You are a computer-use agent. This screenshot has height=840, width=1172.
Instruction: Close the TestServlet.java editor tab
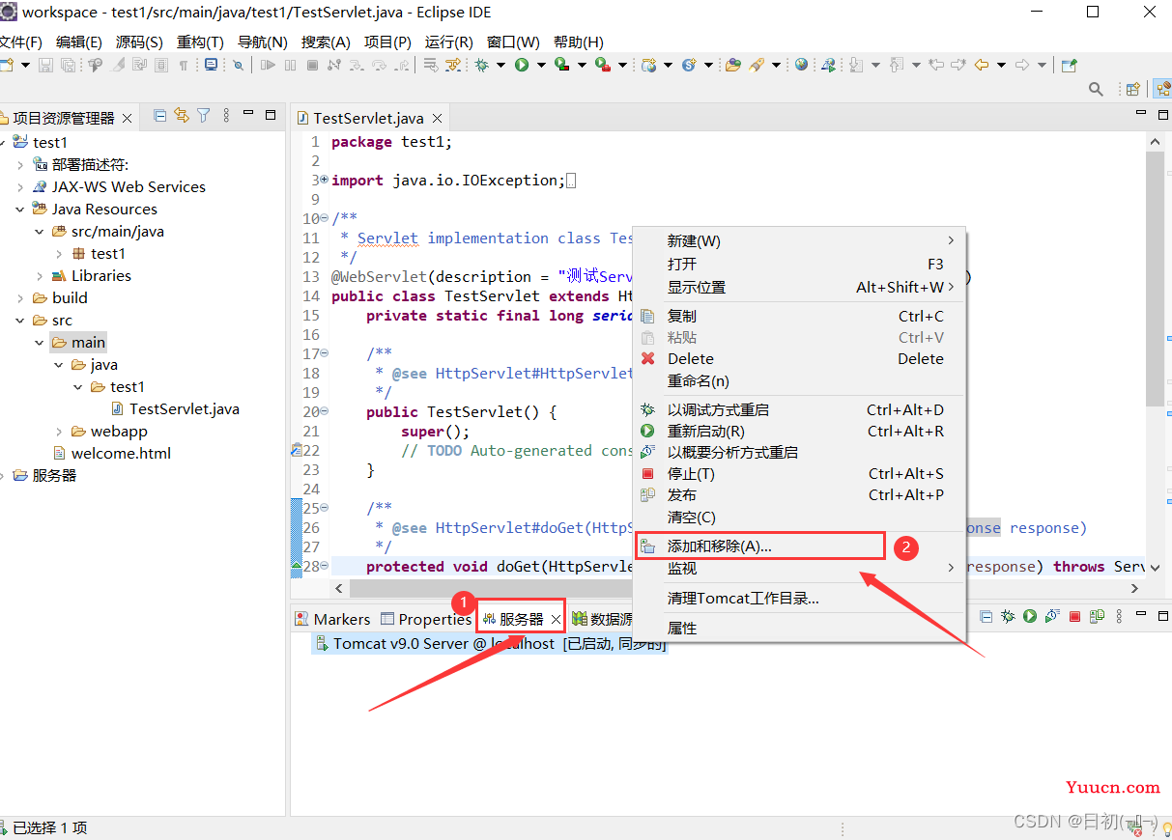click(437, 119)
